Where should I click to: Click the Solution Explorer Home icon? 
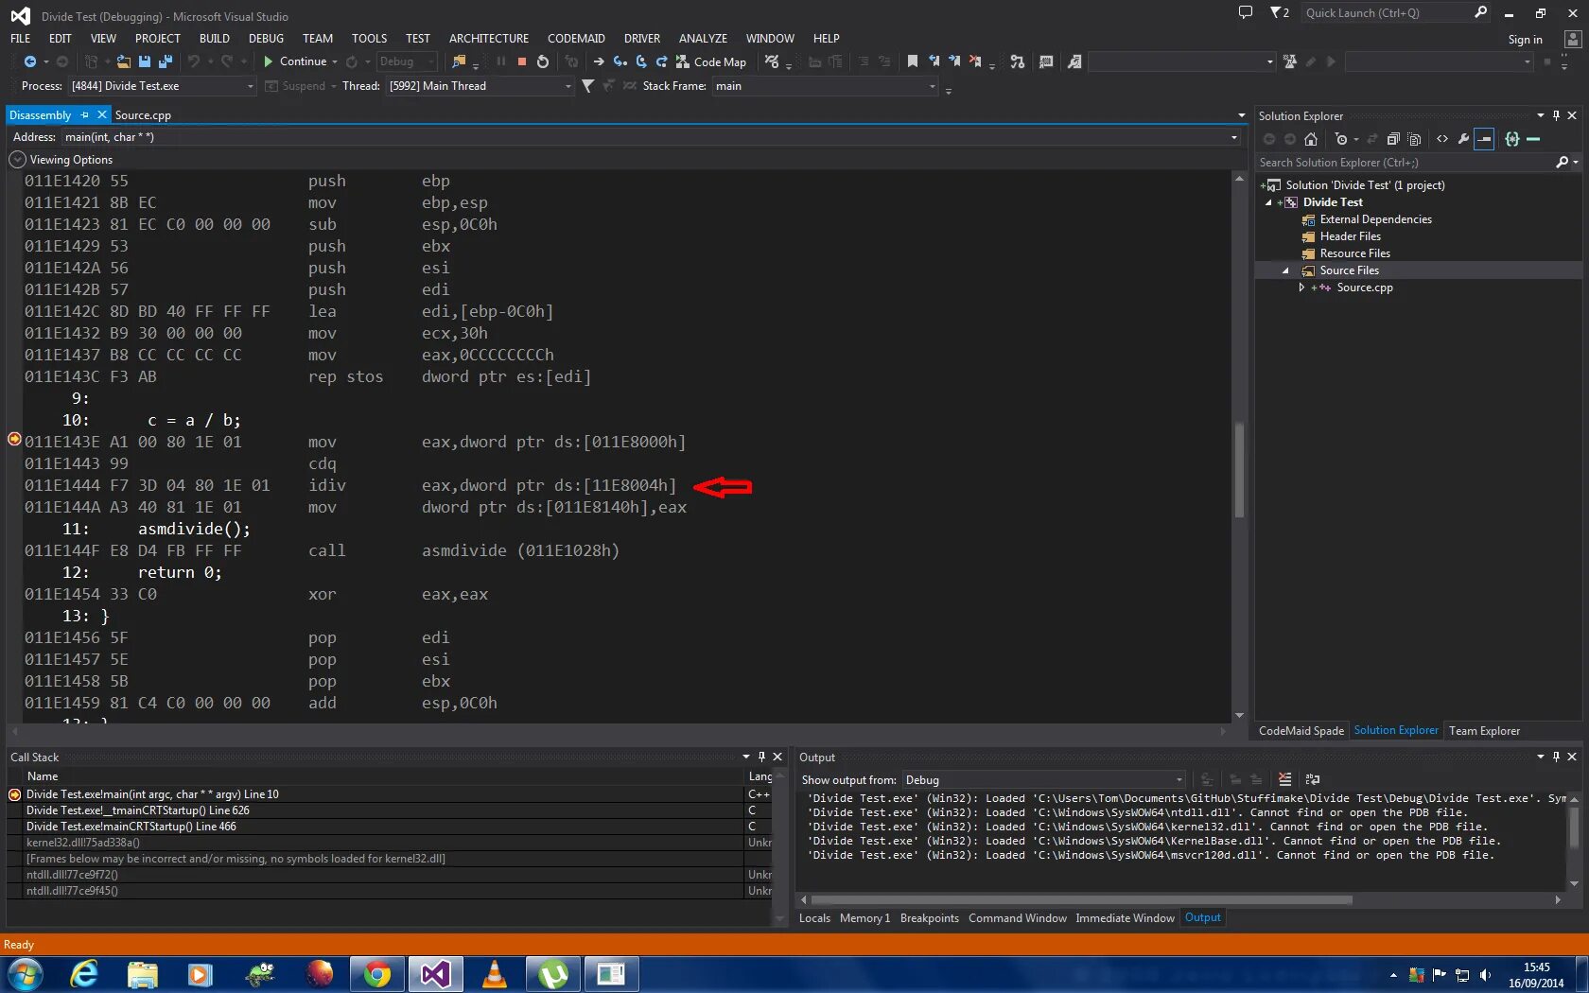coord(1311,139)
